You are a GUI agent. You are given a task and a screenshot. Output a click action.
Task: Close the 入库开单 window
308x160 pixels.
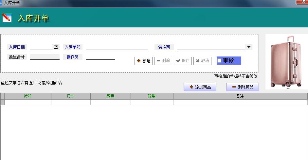[303, 2]
